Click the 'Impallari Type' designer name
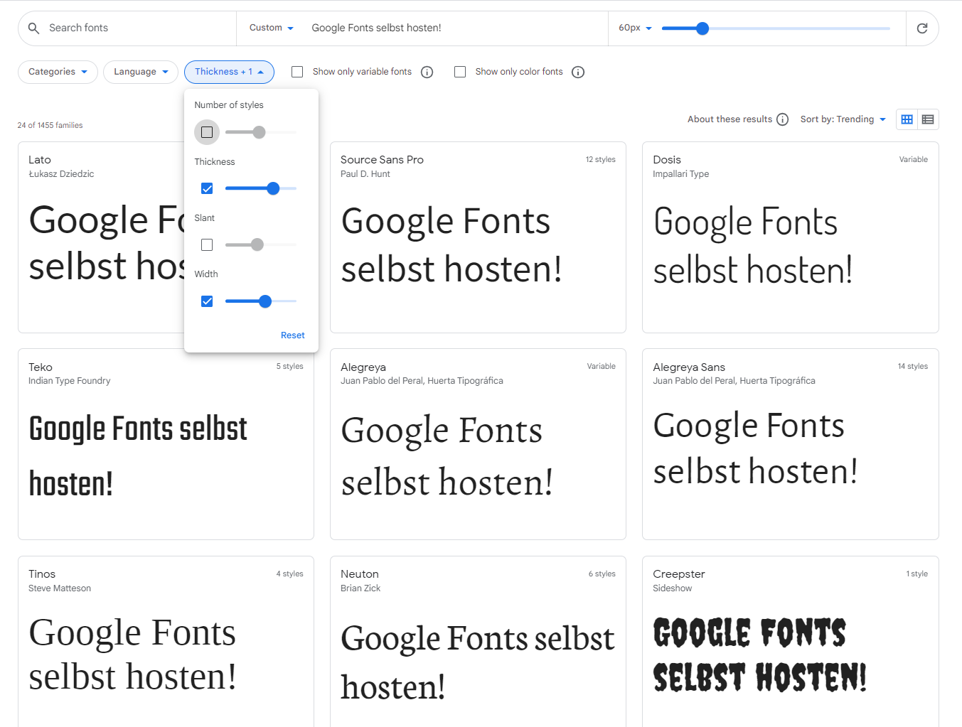962x727 pixels. [x=680, y=174]
